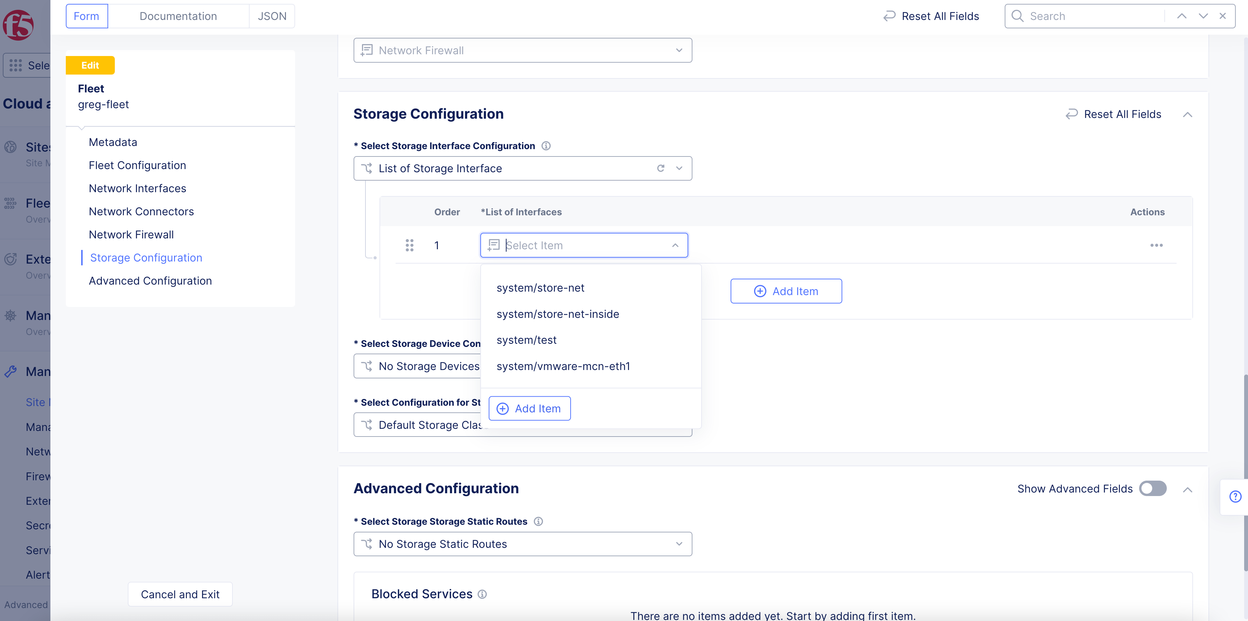Click the F5 logo icon

18,25
